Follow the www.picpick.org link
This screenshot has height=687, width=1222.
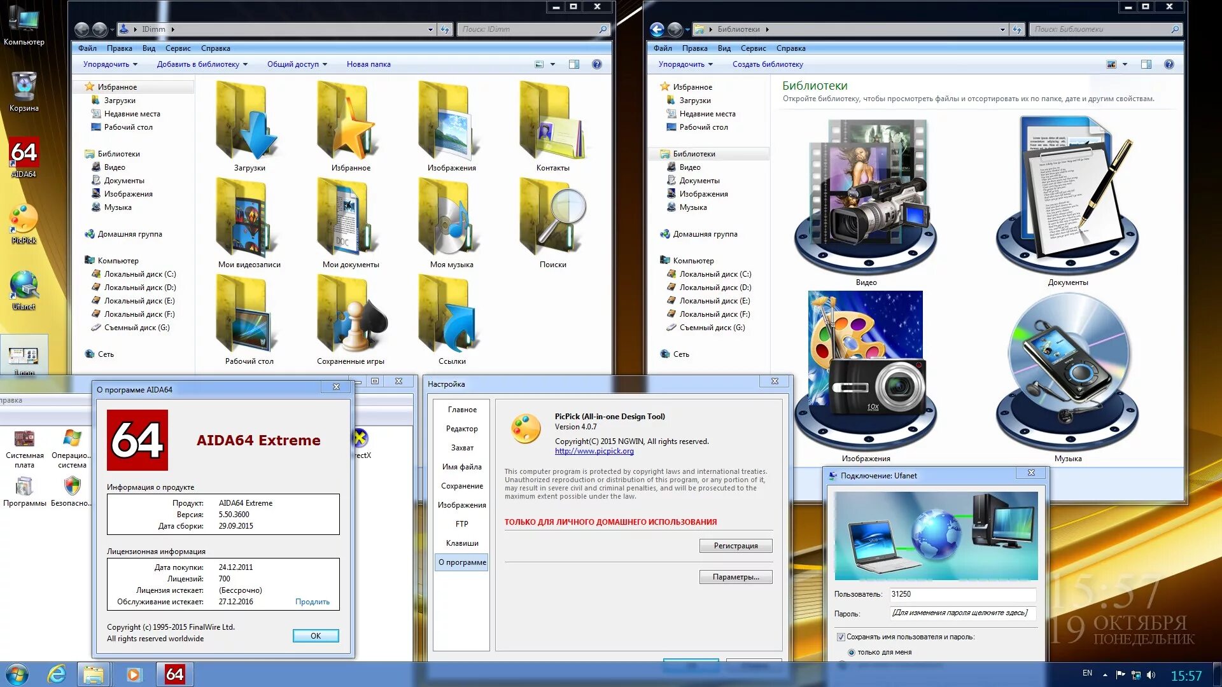click(x=594, y=451)
